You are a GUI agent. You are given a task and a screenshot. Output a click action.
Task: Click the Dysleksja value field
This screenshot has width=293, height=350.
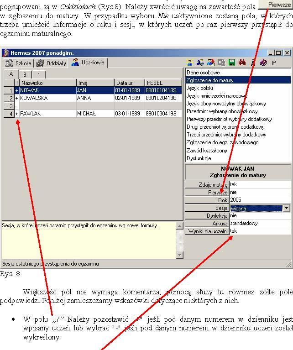click(x=260, y=216)
